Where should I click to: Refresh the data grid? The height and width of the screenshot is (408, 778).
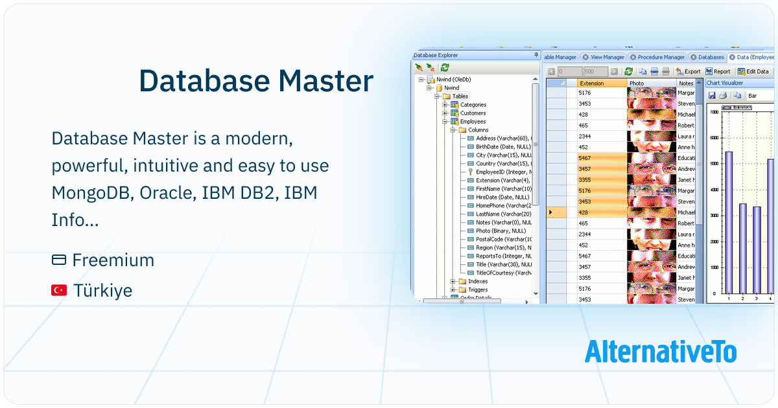[628, 71]
